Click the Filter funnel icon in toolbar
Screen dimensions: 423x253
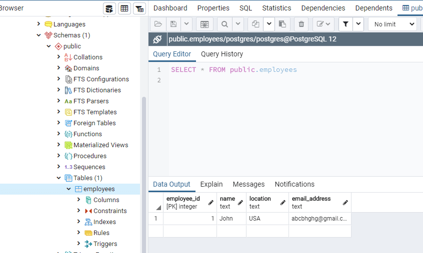tap(345, 24)
